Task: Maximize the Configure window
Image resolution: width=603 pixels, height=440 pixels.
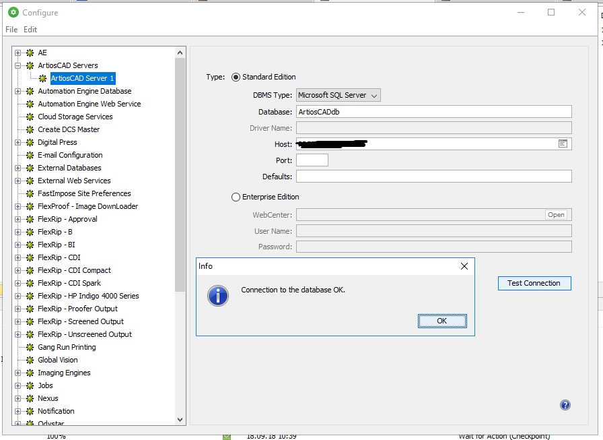Action: pos(551,12)
